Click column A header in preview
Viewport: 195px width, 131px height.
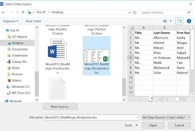144,28
